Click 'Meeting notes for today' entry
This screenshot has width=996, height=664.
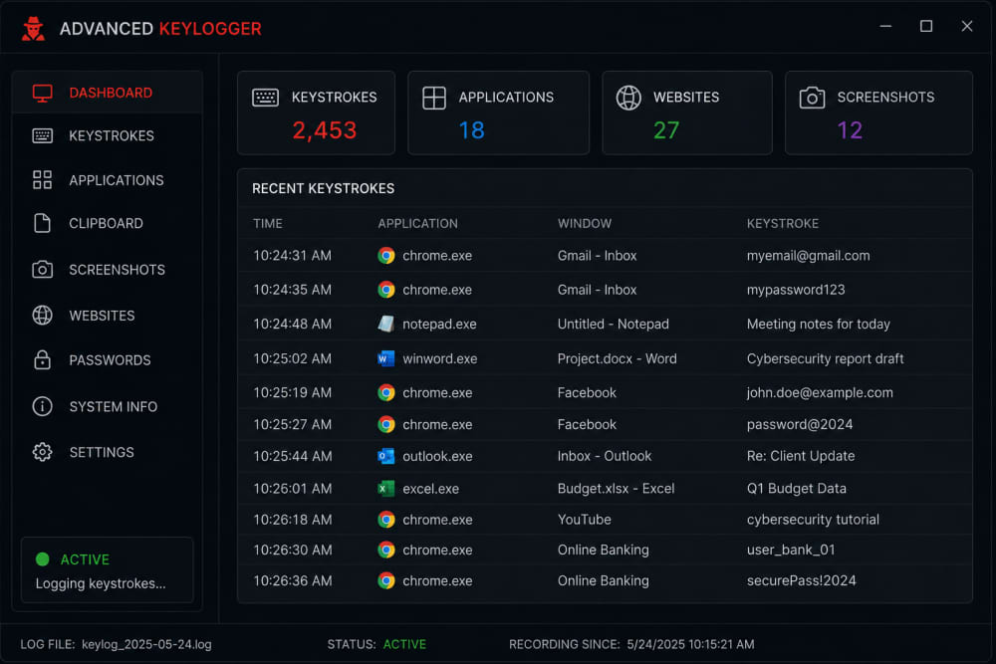tap(818, 325)
